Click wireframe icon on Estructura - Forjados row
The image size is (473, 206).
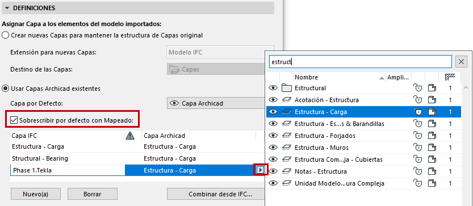point(432,136)
